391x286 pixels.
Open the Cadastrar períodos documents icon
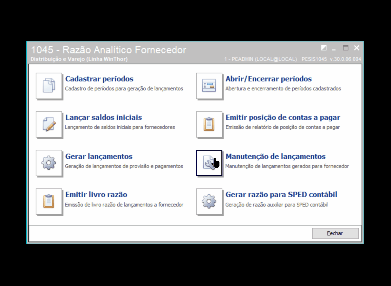click(49, 86)
